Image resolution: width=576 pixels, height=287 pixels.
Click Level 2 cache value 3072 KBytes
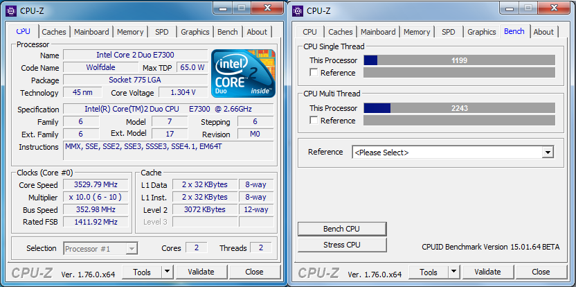(205, 210)
